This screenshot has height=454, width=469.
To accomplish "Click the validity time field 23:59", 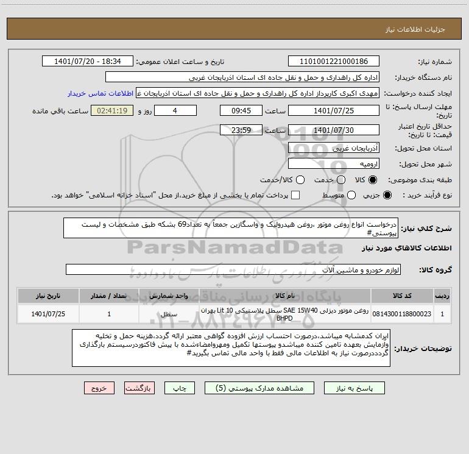I will 241,130.
